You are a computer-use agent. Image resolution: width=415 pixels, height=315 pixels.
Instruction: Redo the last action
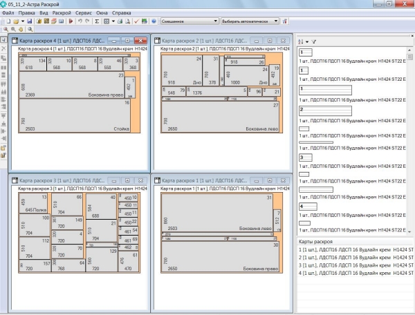[x=87, y=21]
